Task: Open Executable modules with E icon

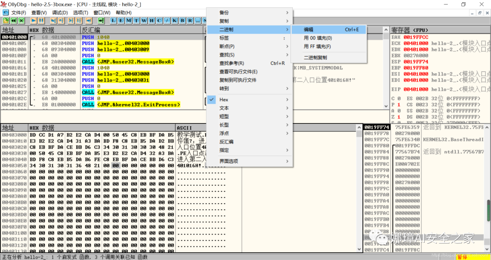Action: (x=121, y=20)
